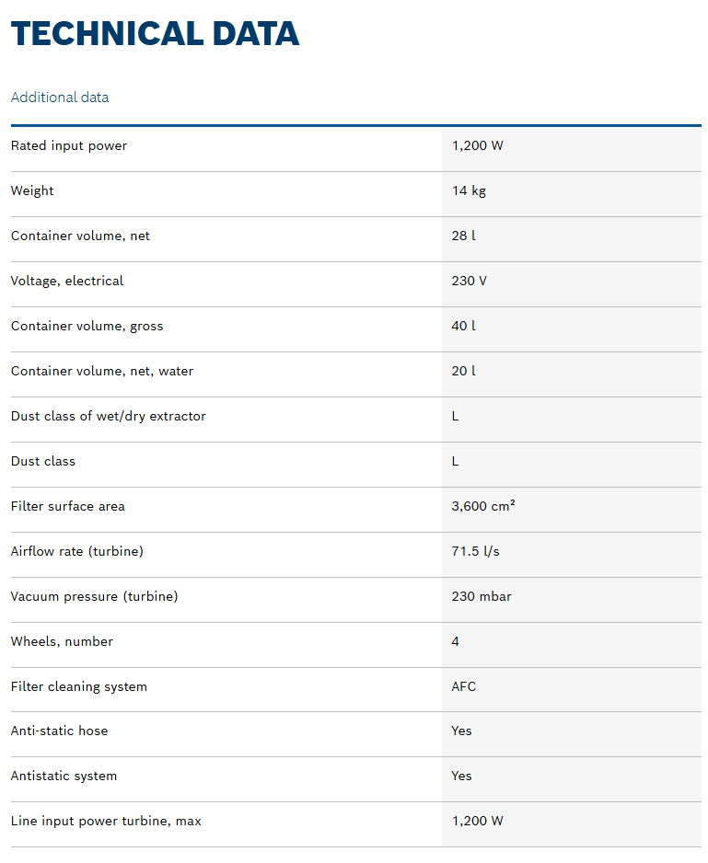Viewport: 708px width, 863px height.
Task: Select the AFC filter cleaning value
Action: pyautogui.click(x=464, y=686)
